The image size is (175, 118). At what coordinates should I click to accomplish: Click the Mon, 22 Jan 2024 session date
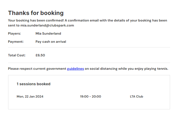click(30, 96)
